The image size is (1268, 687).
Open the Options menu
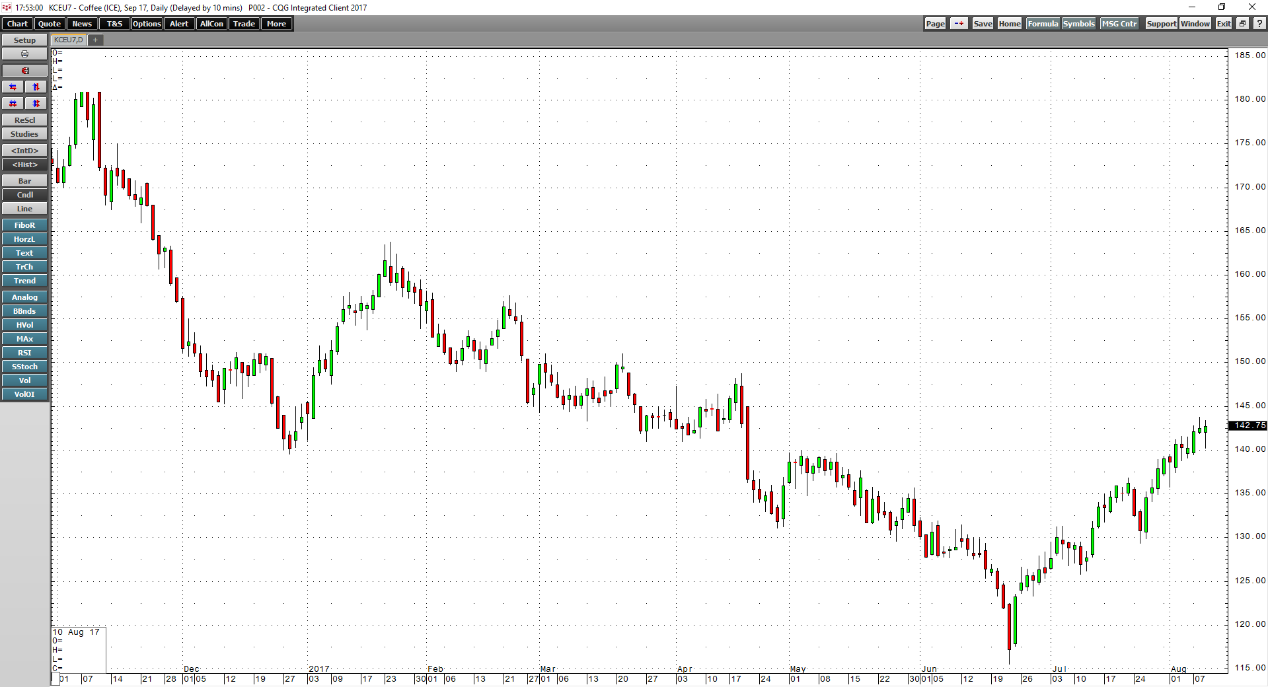[147, 24]
